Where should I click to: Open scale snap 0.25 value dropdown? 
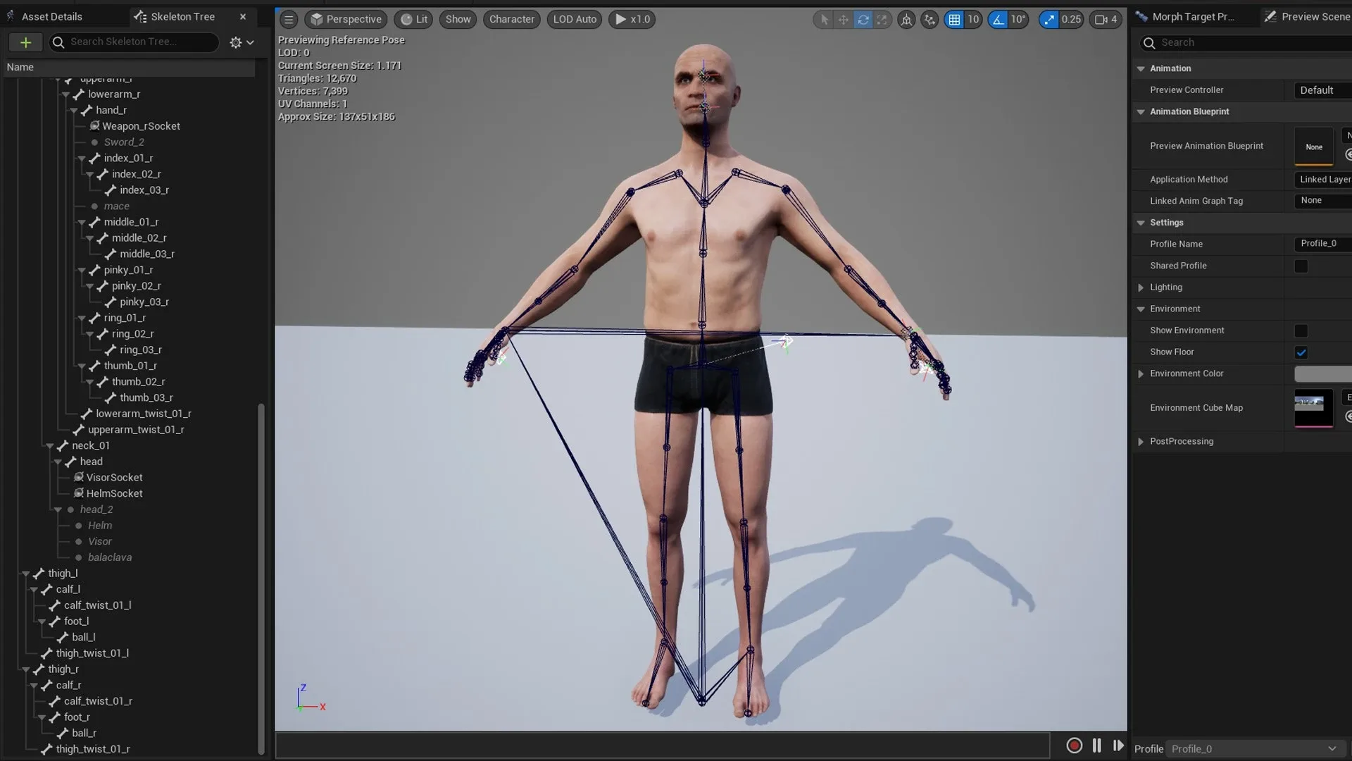(x=1071, y=20)
